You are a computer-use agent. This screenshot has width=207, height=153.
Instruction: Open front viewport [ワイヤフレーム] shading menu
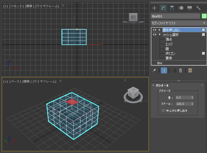pyautogui.click(x=47, y=6)
